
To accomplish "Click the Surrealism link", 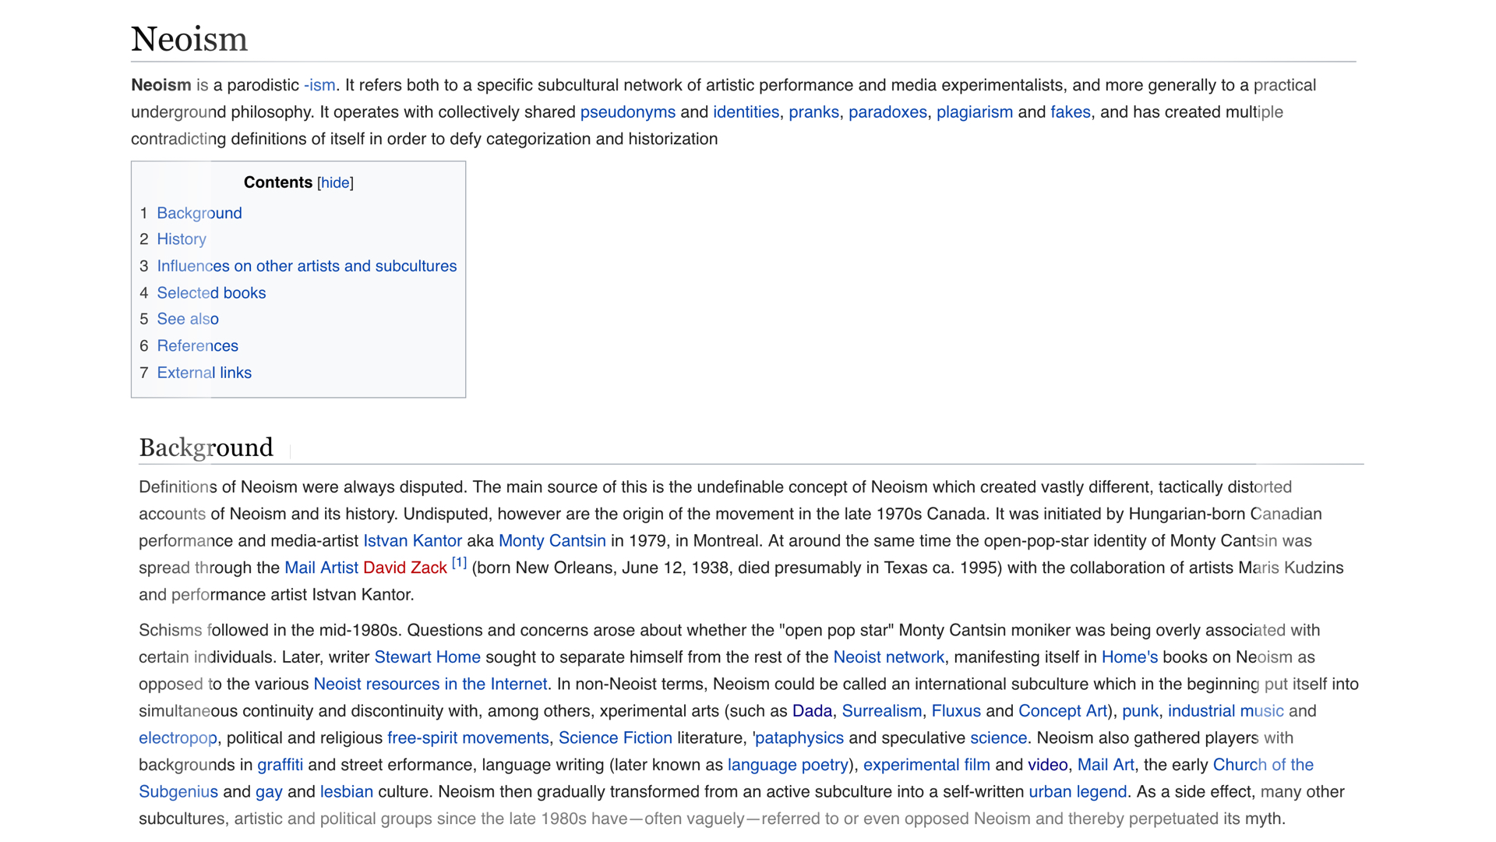I will (x=881, y=711).
